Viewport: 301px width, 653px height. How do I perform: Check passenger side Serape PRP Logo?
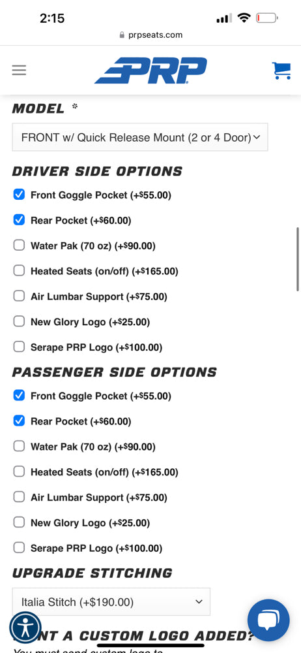[x=19, y=548]
